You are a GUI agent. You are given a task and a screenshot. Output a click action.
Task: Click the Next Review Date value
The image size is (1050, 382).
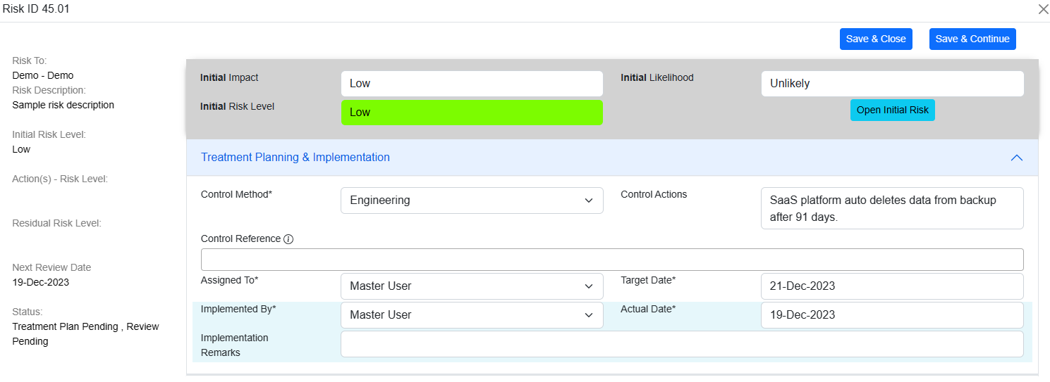41,283
